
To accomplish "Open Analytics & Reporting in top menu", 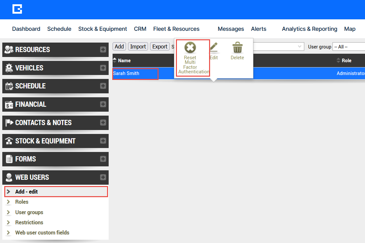I will [310, 29].
